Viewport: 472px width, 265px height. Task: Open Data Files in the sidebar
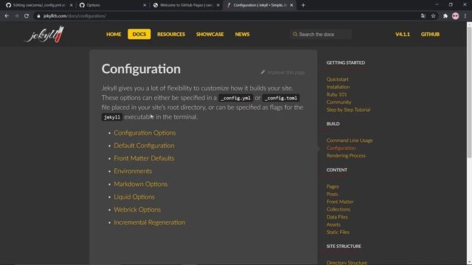point(337,217)
